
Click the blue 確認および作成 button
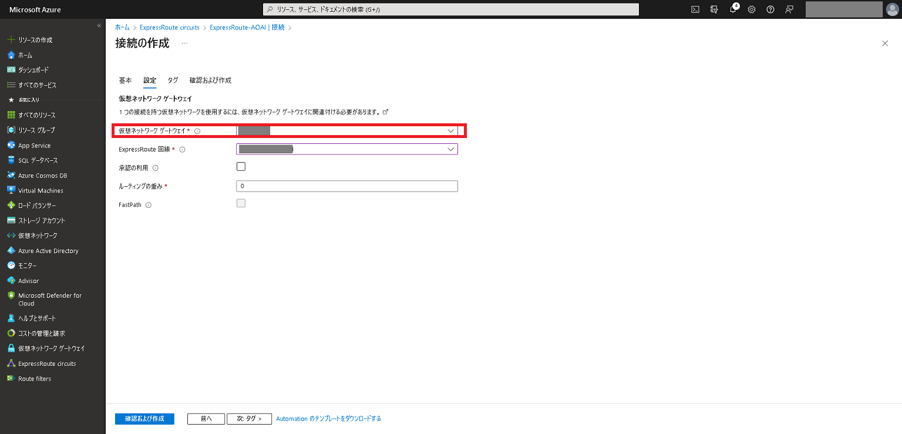click(x=144, y=419)
